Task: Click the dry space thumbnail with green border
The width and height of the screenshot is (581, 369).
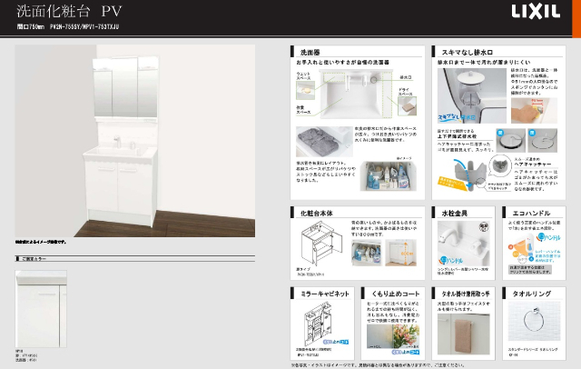Action: [407, 106]
